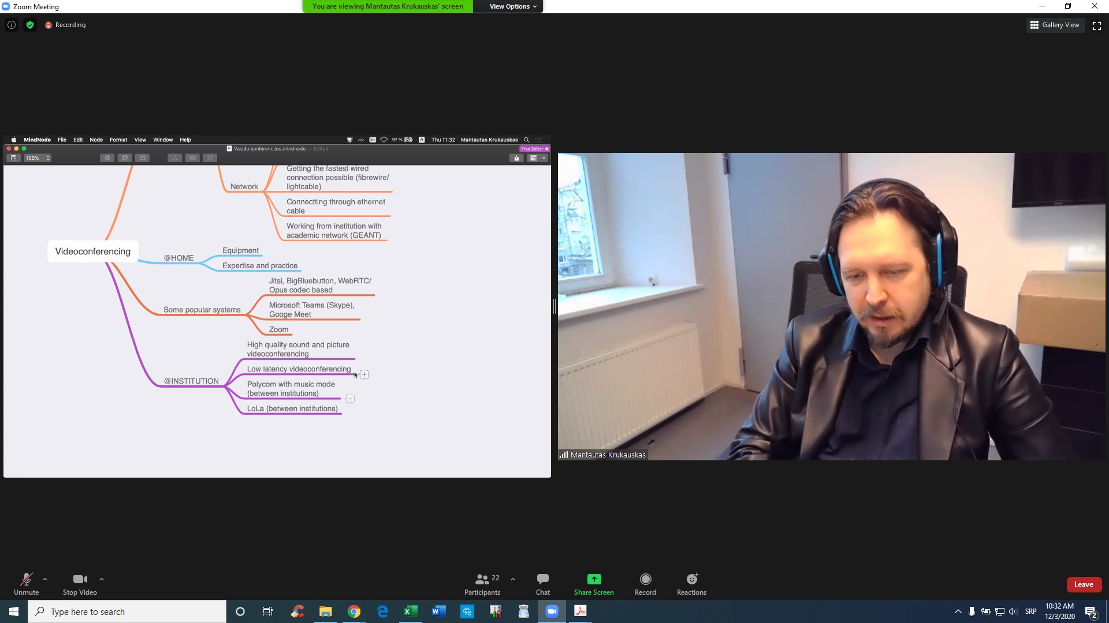Open File menu in MindNode
The width and height of the screenshot is (1109, 623).
pos(62,140)
